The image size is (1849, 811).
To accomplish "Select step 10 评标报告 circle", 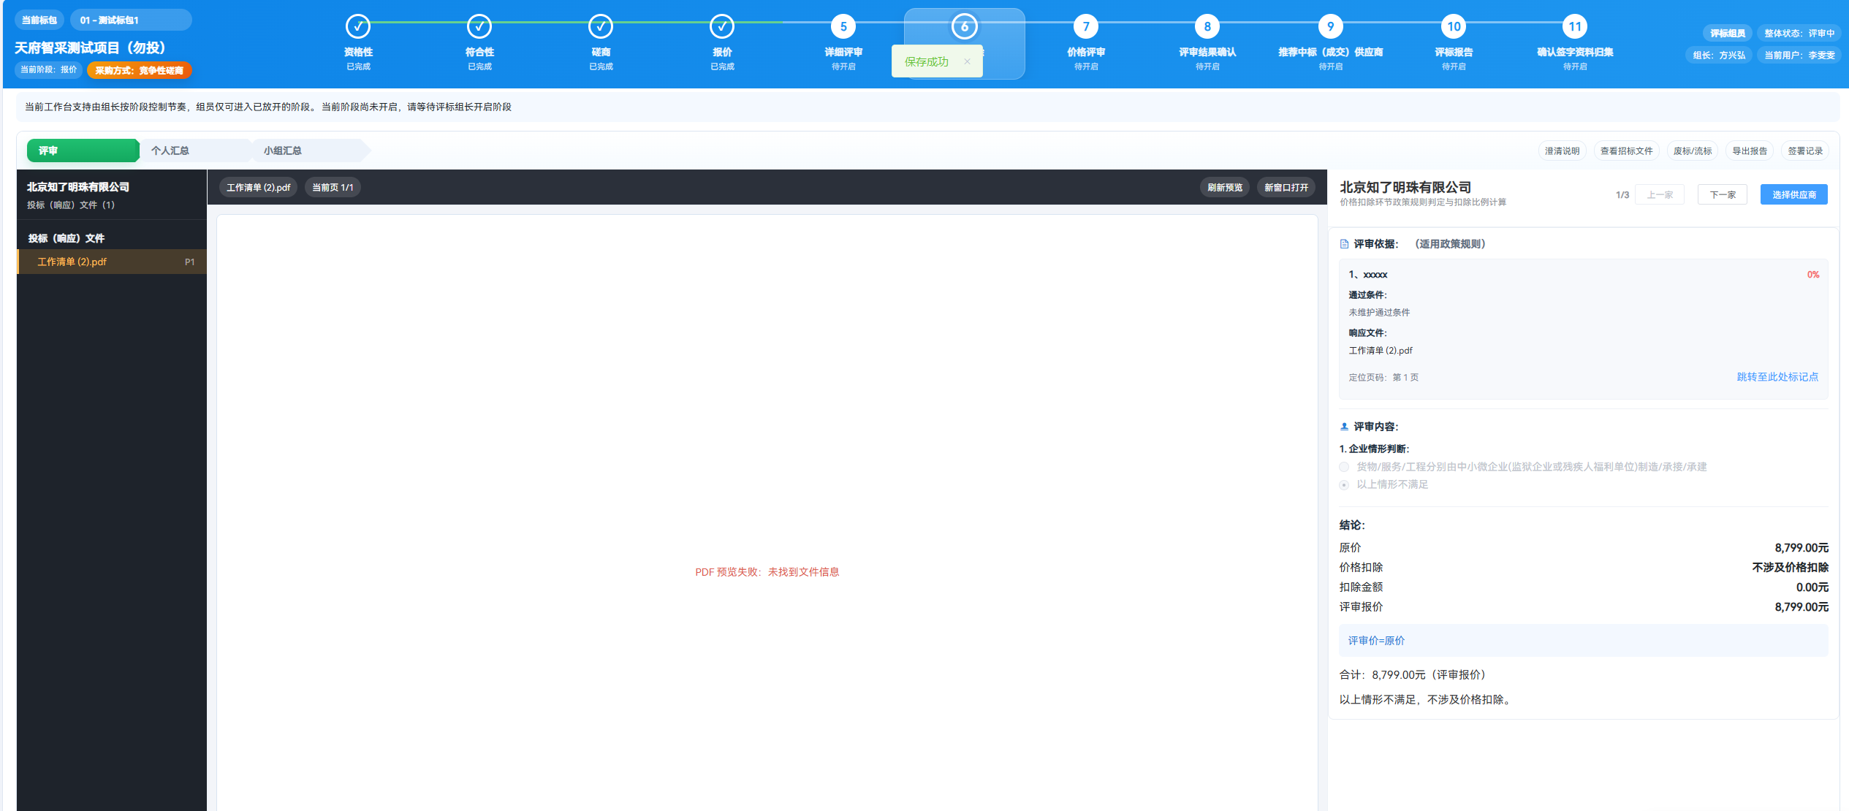I will click(x=1454, y=27).
